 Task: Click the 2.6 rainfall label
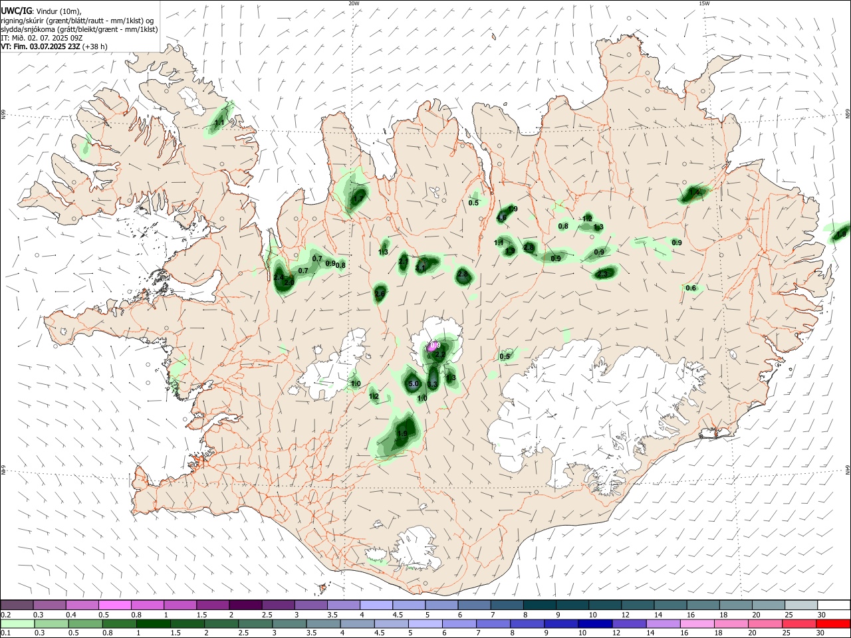coord(380,294)
